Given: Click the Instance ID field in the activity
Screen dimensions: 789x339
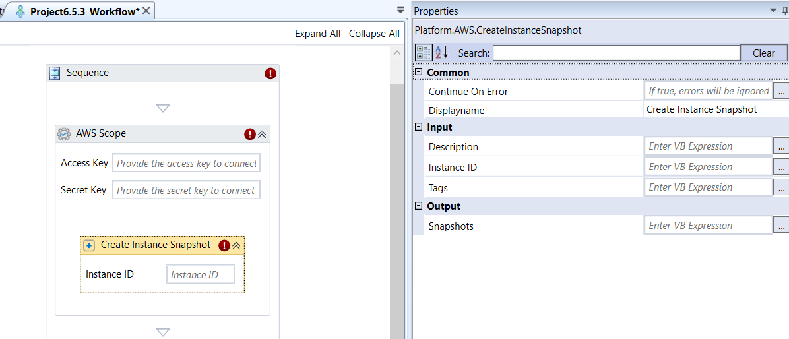Looking at the screenshot, I should (x=201, y=274).
